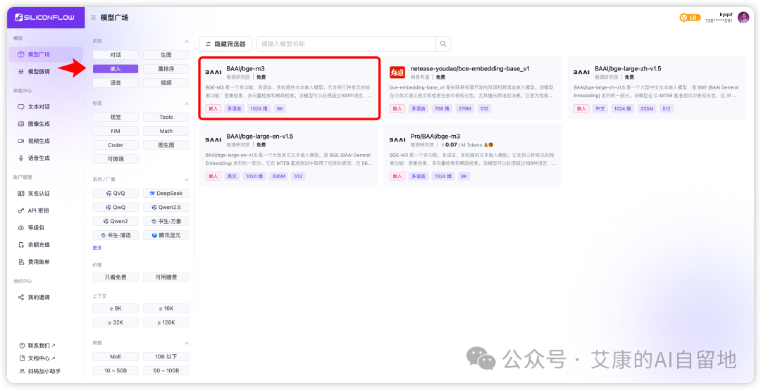
Task: Select the ≥ 128K context filter
Action: [166, 322]
